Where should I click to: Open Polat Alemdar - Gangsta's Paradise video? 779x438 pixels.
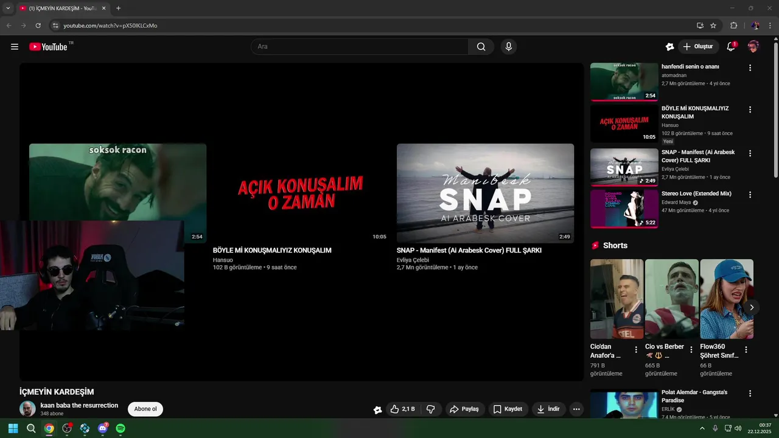click(694, 396)
